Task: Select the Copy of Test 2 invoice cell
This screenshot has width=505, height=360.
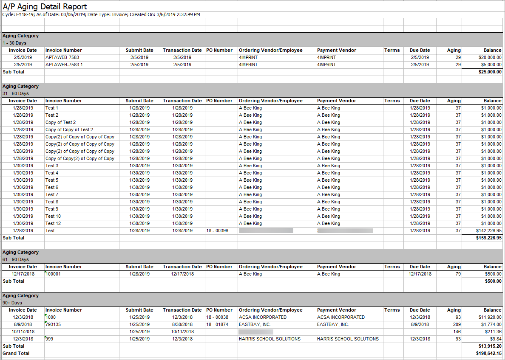Action: [60, 122]
